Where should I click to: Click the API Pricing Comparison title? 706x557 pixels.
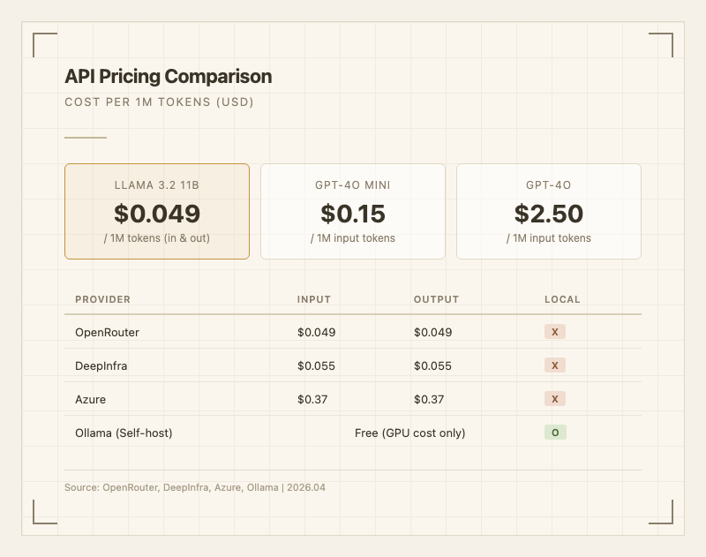tap(168, 77)
